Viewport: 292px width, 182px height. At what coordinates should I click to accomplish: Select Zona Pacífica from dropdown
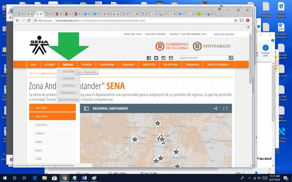coord(68,86)
